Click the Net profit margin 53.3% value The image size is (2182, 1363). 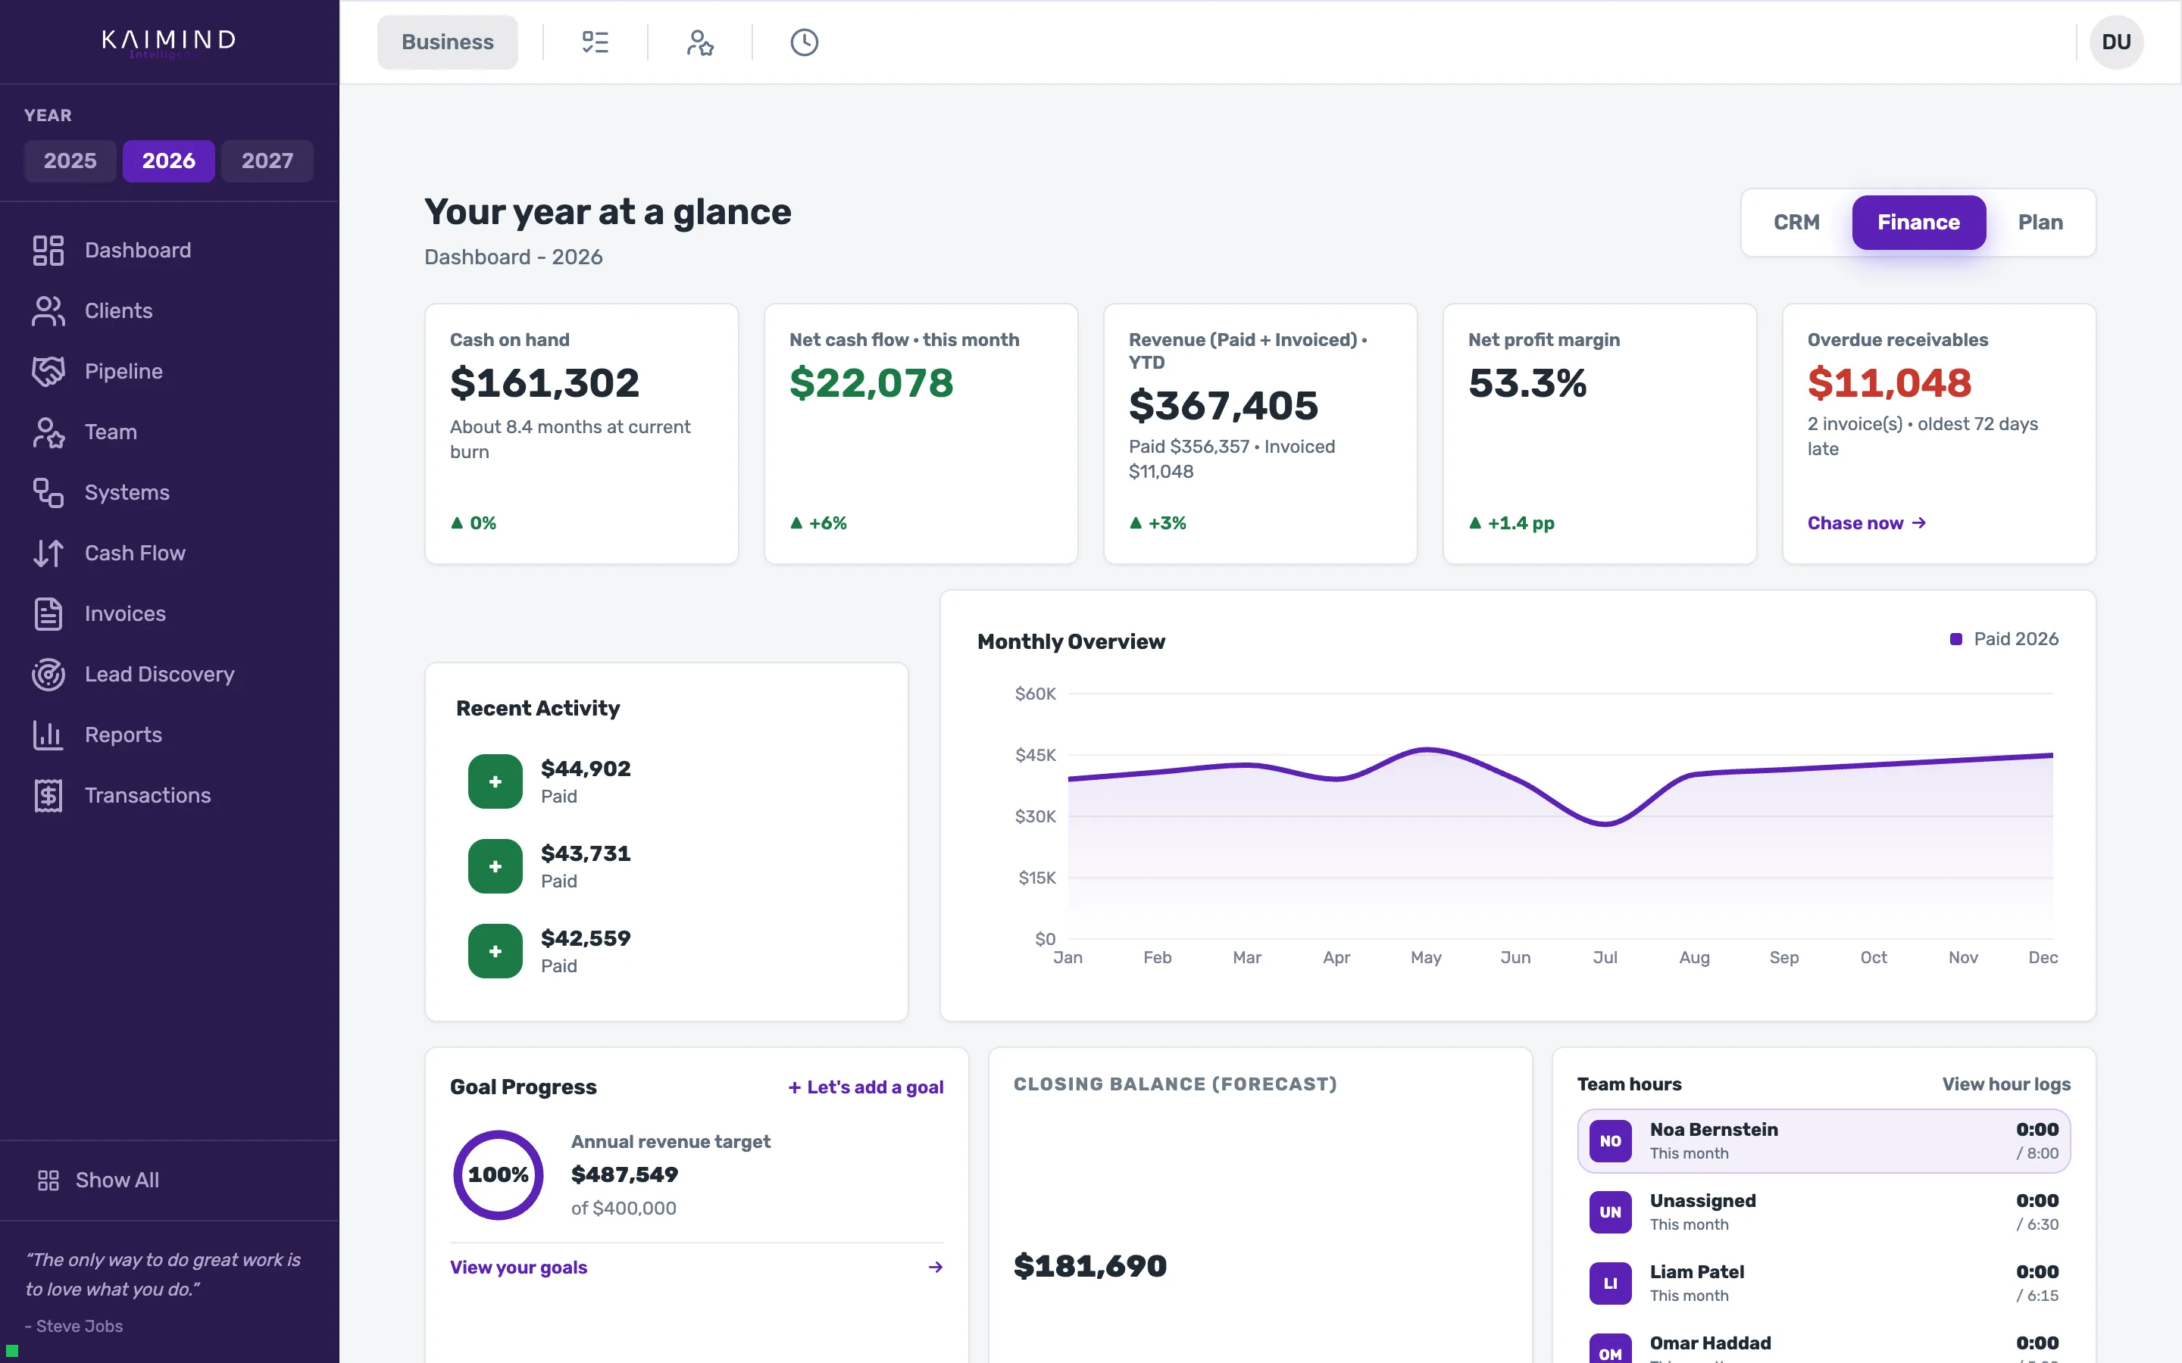point(1527,383)
